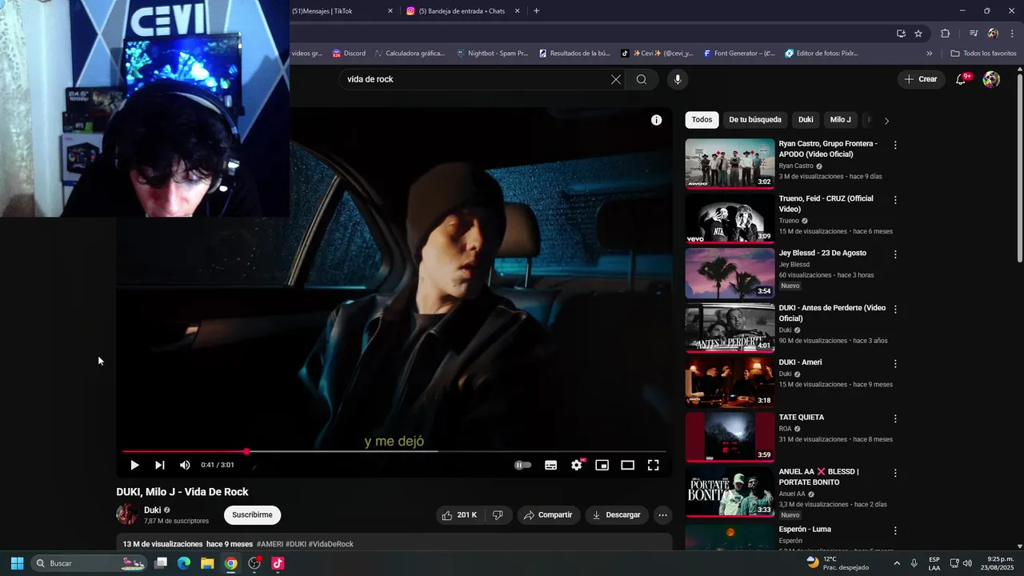Screen dimensions: 1024x576
Task: Open the Duki channel name link
Action: pos(152,510)
